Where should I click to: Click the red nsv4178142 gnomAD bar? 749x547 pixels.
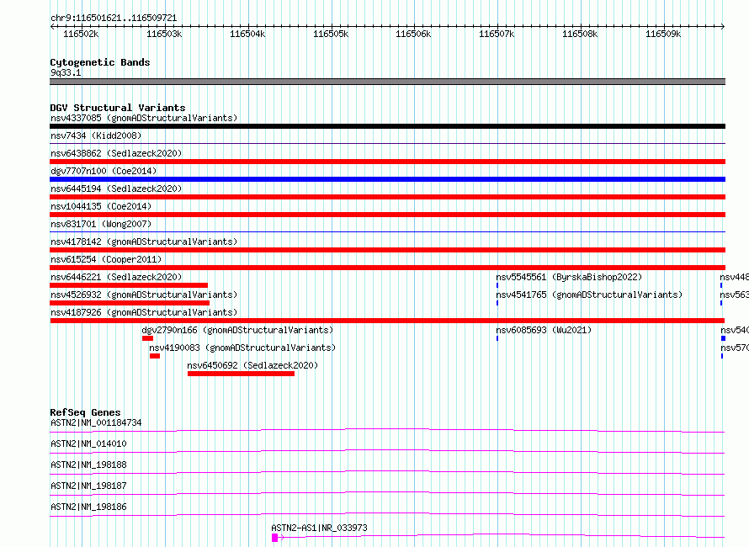point(387,250)
